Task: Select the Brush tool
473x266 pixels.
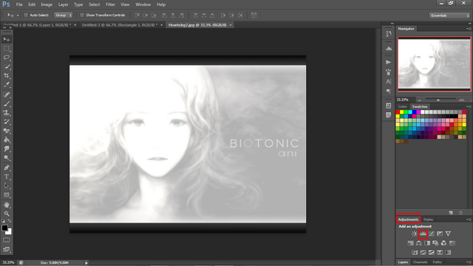Action: (7, 103)
